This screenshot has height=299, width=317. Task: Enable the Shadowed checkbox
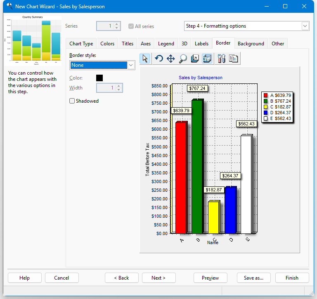(72, 101)
